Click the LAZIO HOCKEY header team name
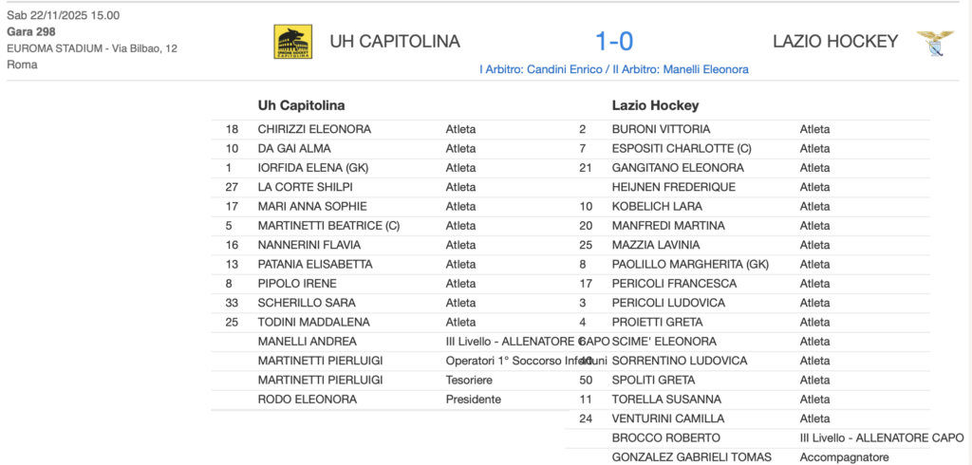 point(834,42)
